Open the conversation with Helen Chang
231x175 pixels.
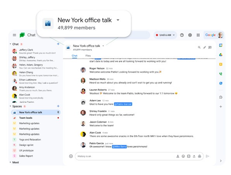(36, 74)
